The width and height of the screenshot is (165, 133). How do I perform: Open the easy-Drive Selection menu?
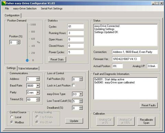25,9
